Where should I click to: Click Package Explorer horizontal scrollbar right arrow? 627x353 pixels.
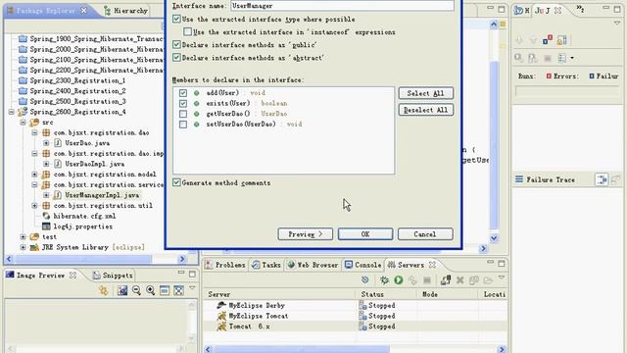click(x=182, y=259)
